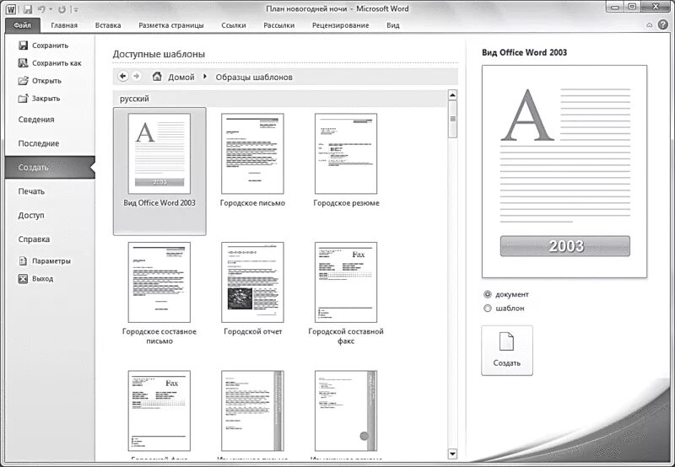Go back with the template navigation arrow
This screenshot has width=675, height=467.
(123, 76)
